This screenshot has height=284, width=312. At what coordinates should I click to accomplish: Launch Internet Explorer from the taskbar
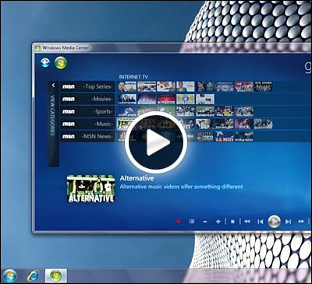(33, 275)
